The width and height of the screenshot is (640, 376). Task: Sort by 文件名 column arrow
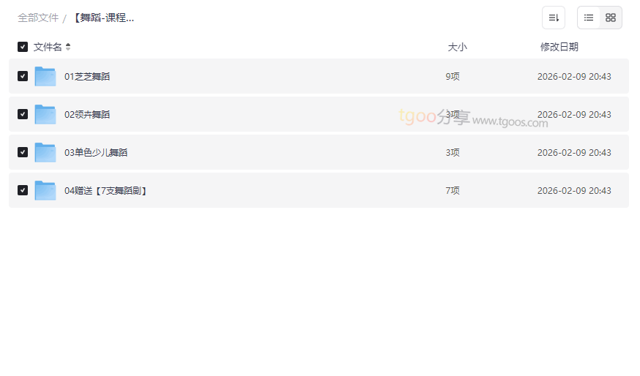[x=68, y=47]
